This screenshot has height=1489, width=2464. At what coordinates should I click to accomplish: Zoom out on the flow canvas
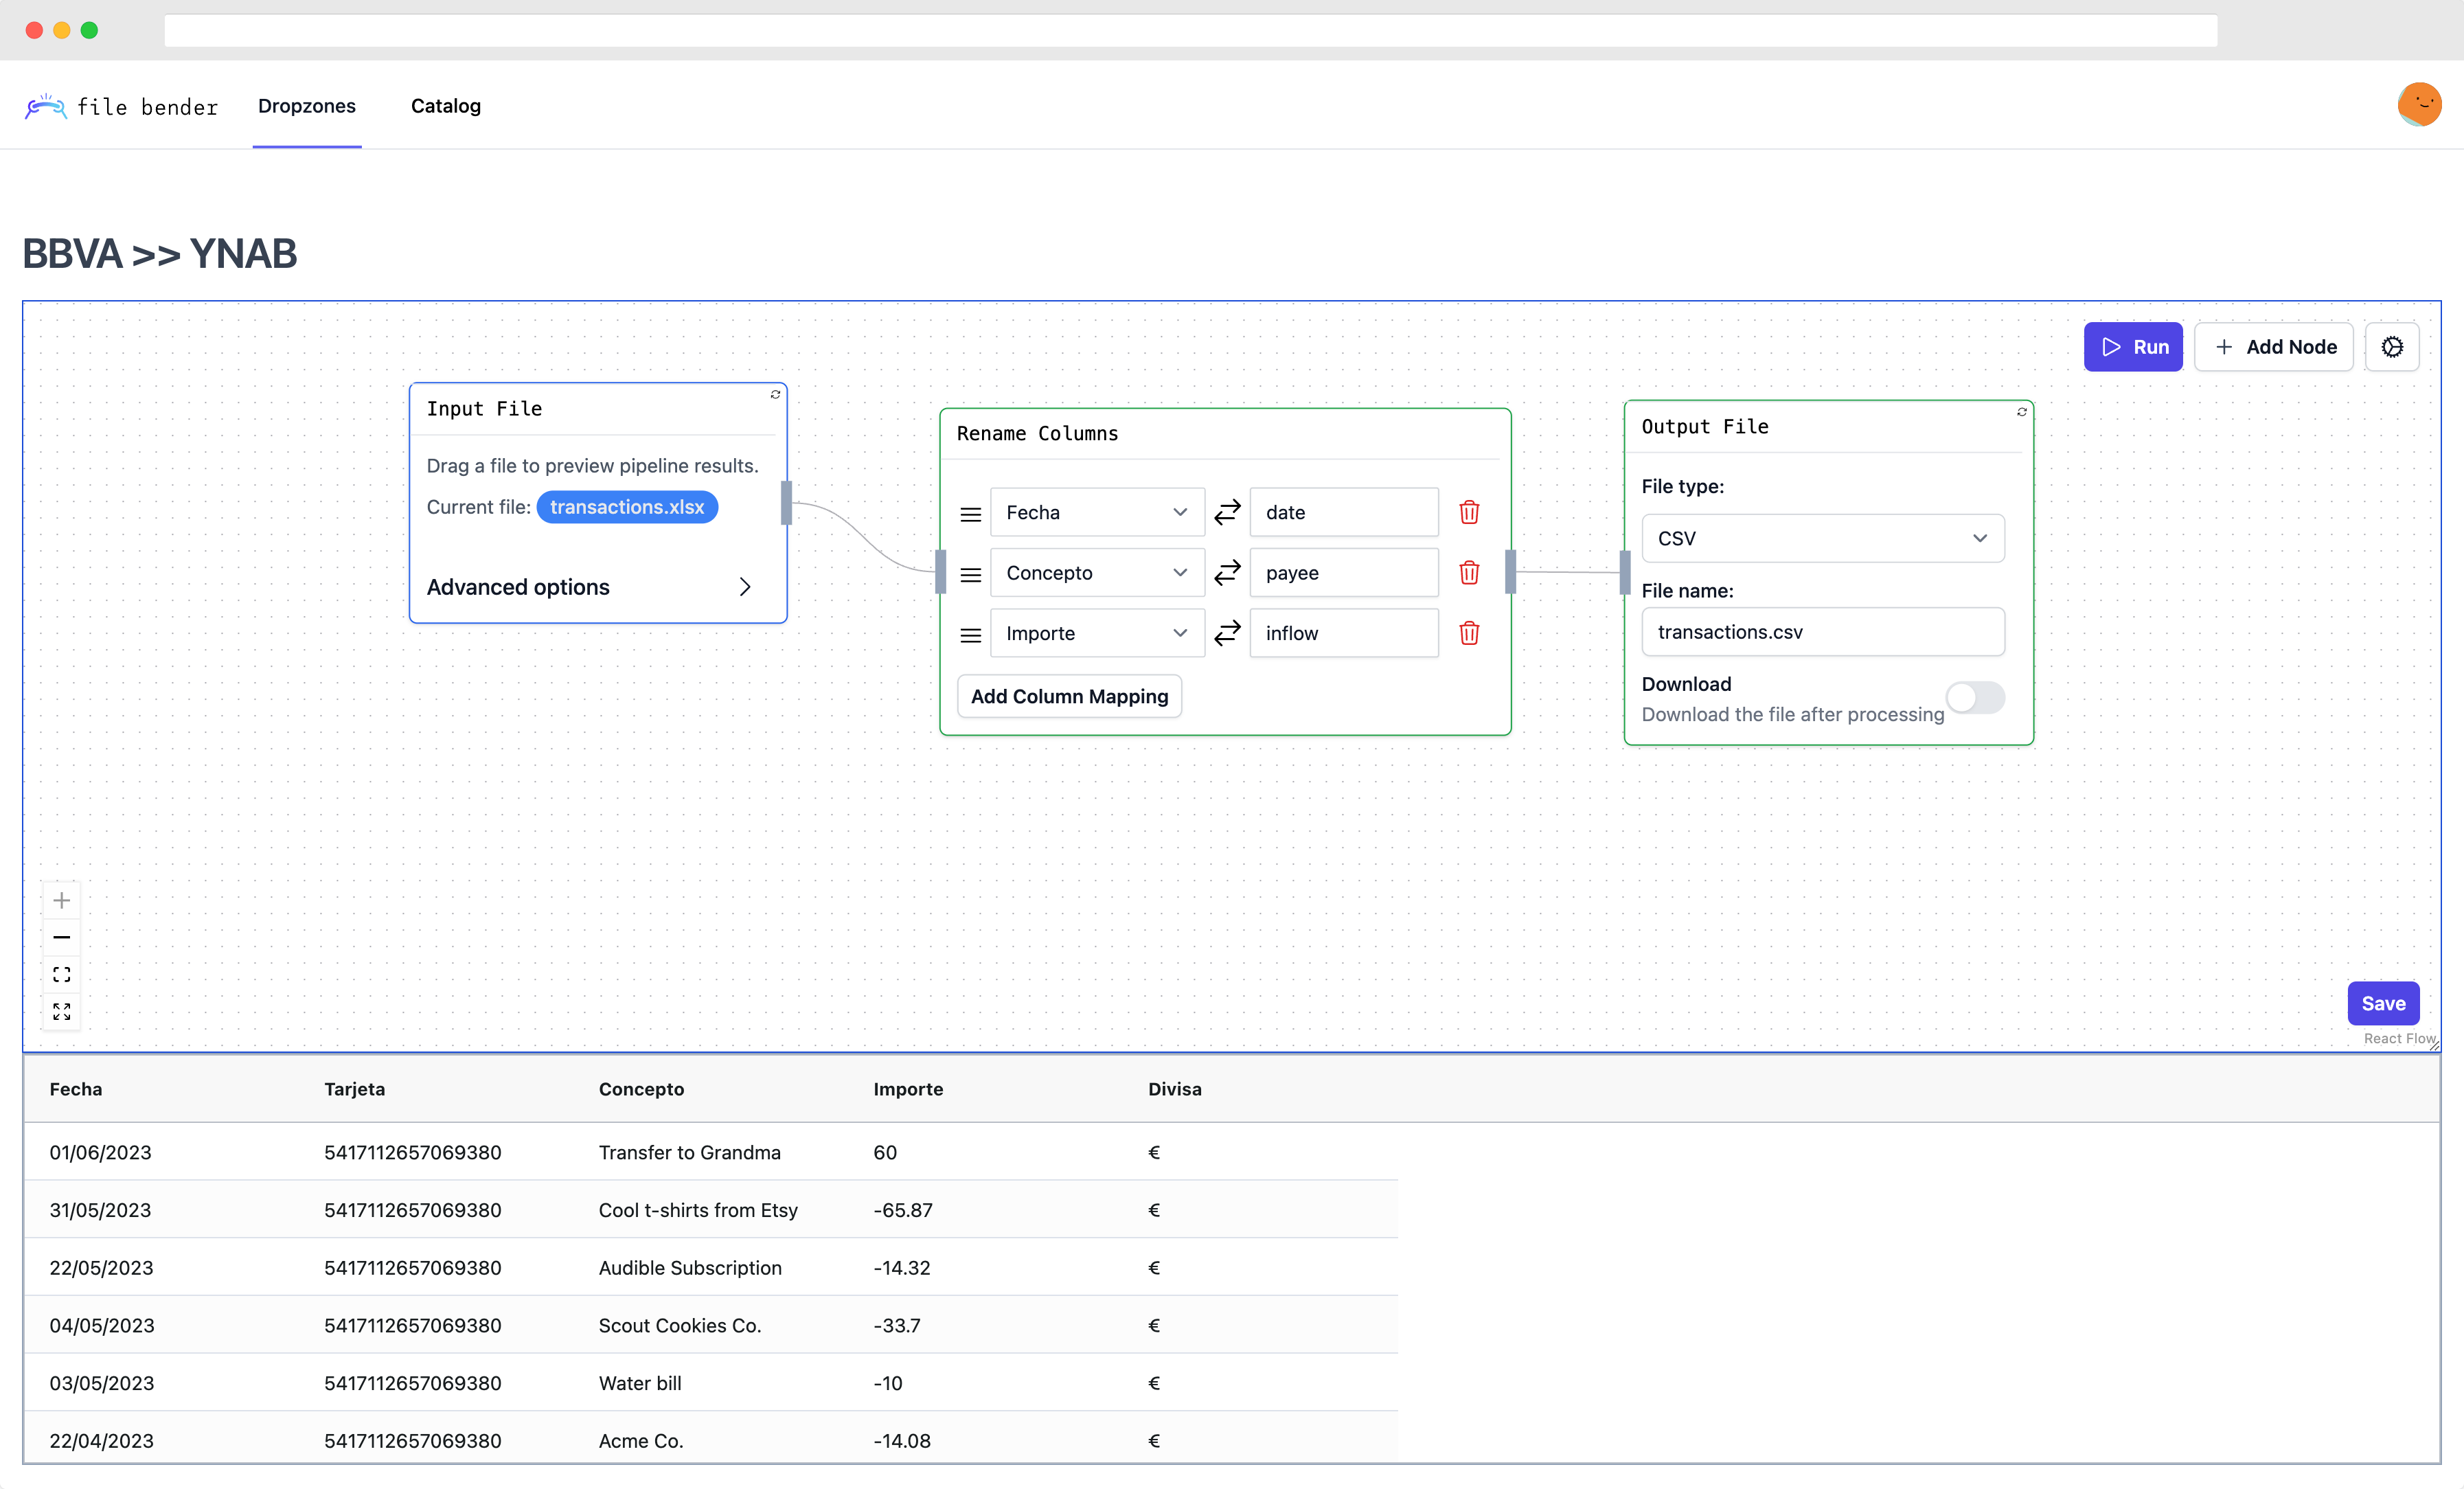click(61, 937)
